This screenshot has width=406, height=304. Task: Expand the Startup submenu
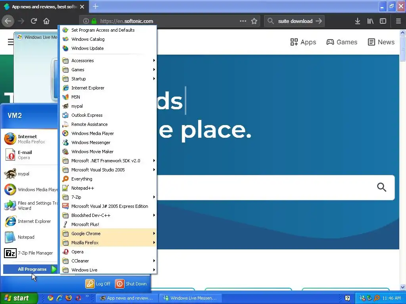click(x=108, y=79)
